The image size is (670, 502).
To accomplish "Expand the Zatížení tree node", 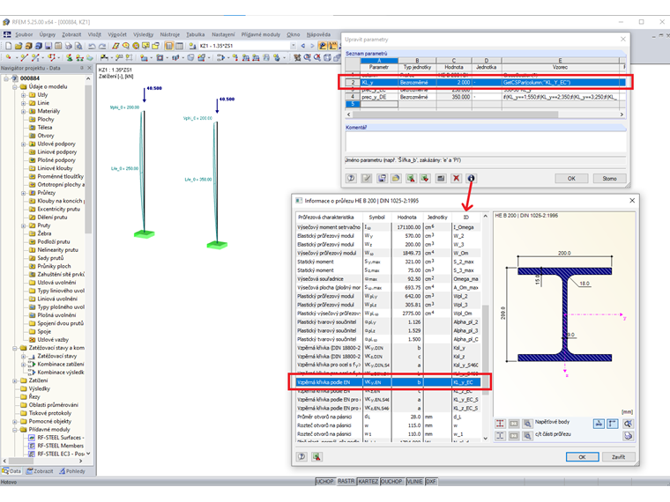I will pos(15,380).
